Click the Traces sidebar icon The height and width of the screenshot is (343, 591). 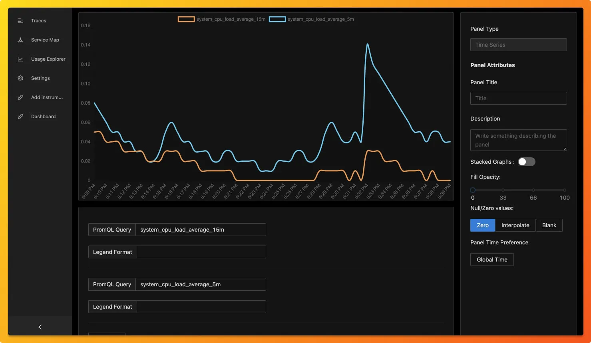pos(20,21)
